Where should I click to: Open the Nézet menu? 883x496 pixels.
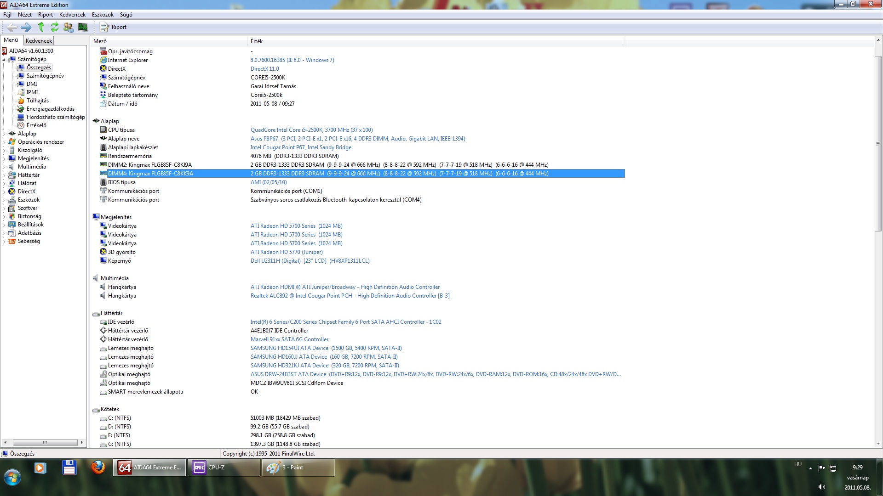coord(25,15)
